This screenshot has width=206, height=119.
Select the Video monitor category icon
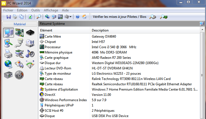8,43
